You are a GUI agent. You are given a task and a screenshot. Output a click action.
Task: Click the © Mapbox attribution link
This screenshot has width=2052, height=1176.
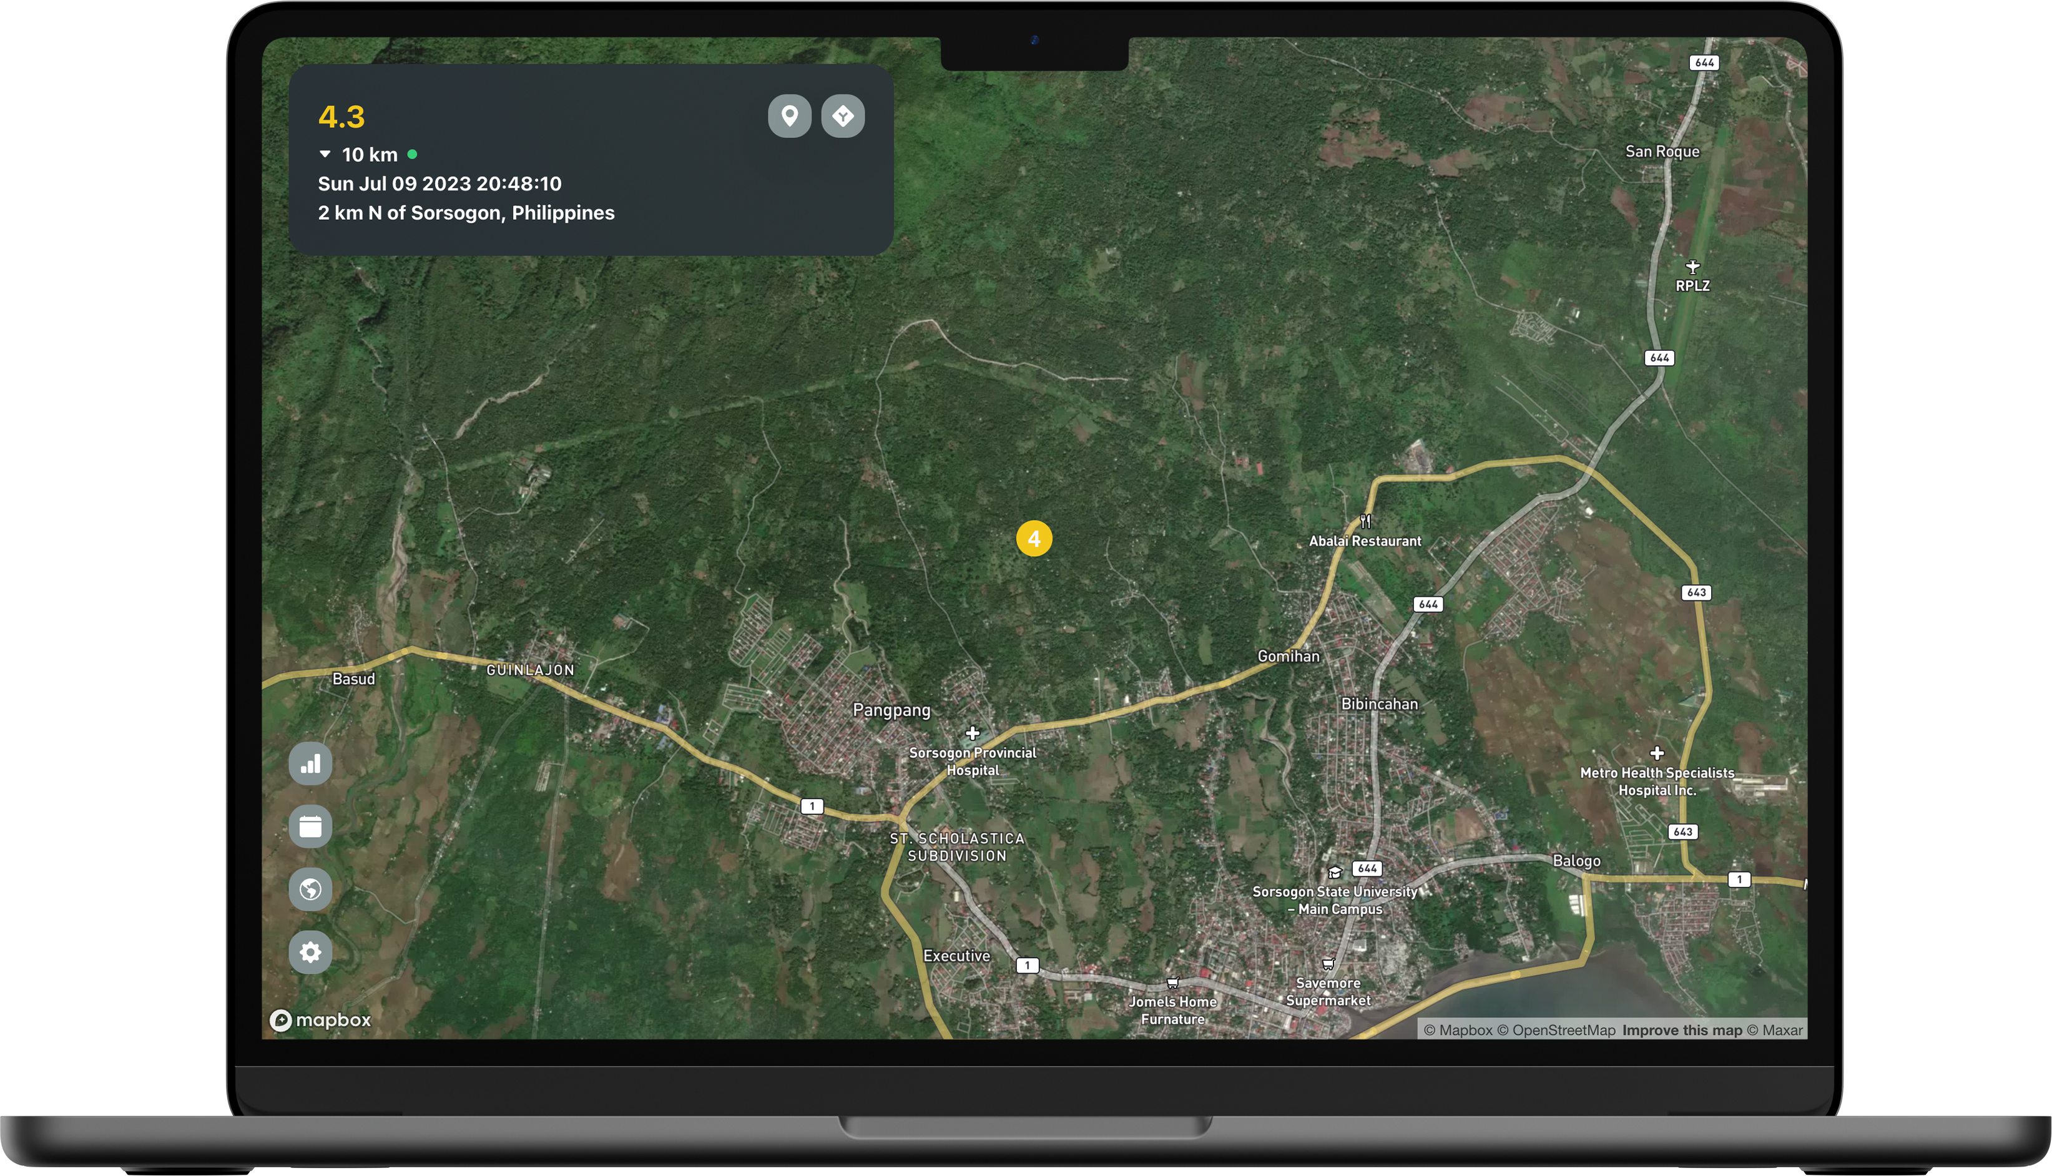click(1458, 1030)
